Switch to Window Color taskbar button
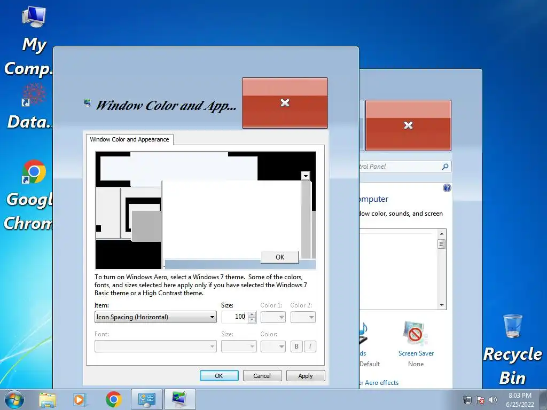This screenshot has height=410, width=547. click(179, 399)
